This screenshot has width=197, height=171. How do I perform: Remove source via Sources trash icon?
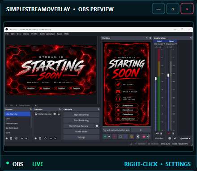coord(40,138)
